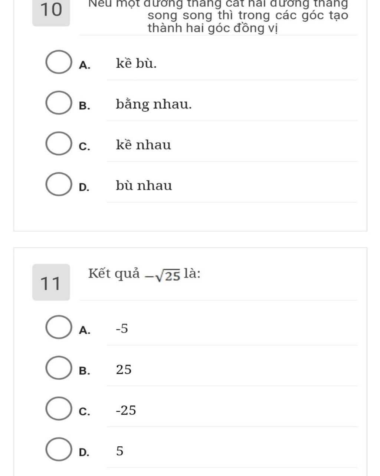
Task: Click the answer text "-25"
Action: pos(126,410)
